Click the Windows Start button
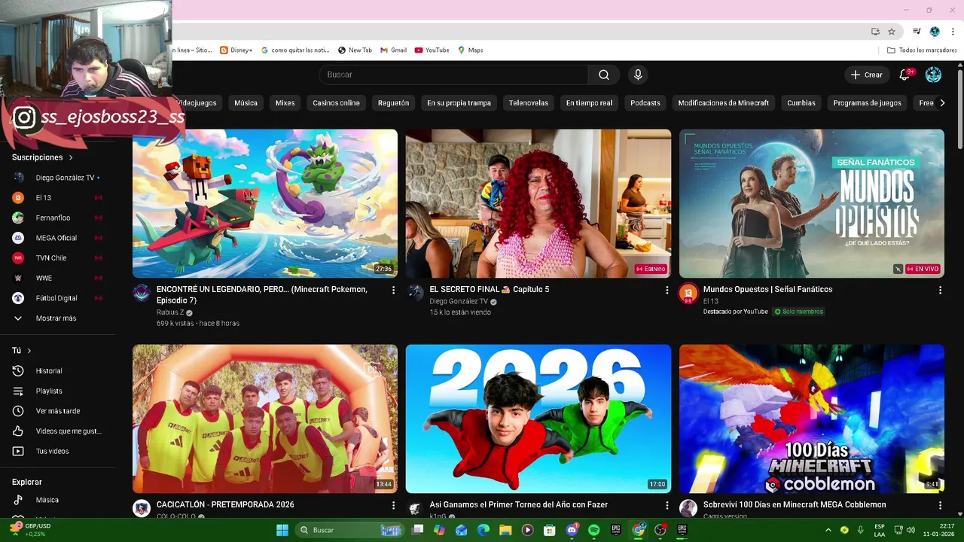Image resolution: width=964 pixels, height=542 pixels. pyautogui.click(x=282, y=530)
